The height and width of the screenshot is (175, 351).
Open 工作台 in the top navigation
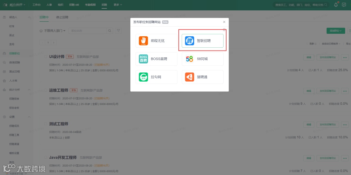pyautogui.click(x=36, y=5)
